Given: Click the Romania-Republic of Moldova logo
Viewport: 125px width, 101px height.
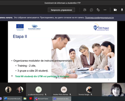Looking at the screenshot, I should tap(34, 27).
